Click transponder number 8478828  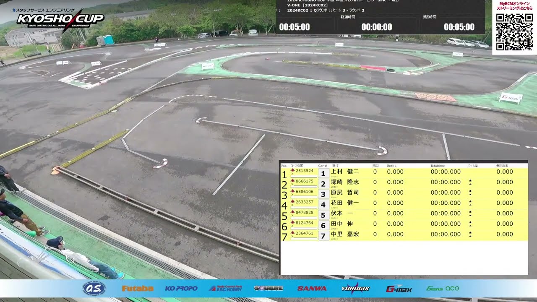click(x=305, y=213)
